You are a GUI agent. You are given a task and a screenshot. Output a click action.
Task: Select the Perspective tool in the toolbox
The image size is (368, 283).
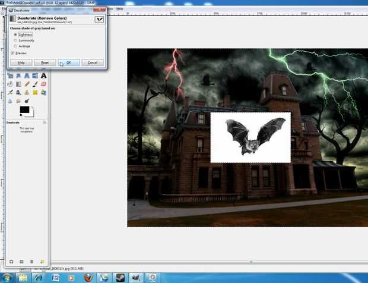point(27,76)
